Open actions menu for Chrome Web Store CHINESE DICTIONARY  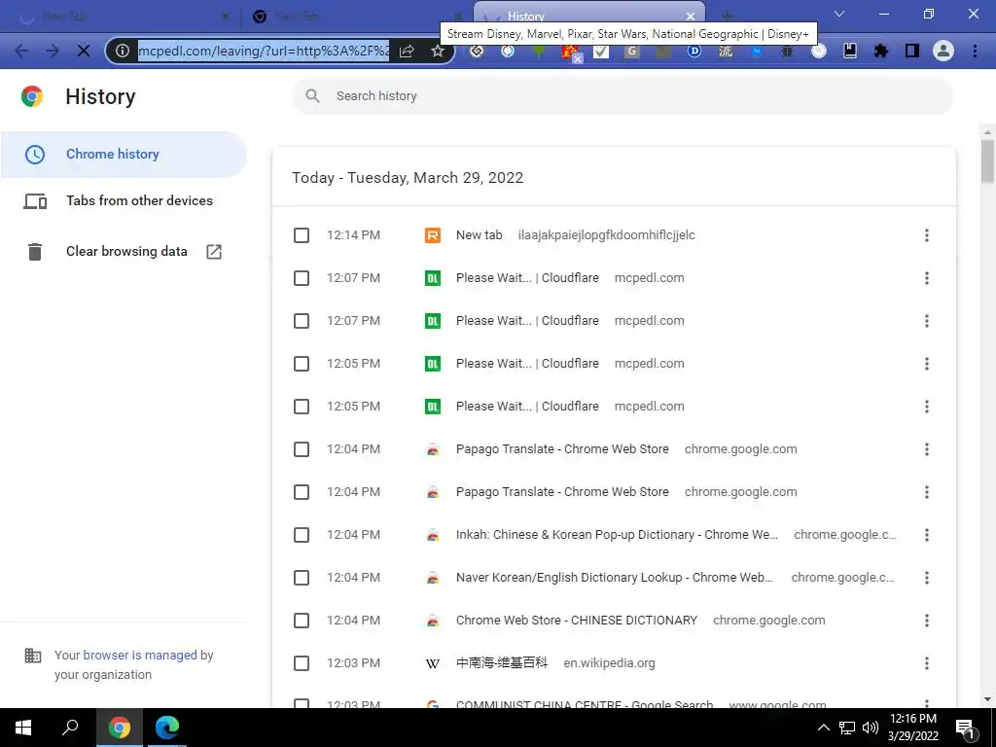coord(927,621)
